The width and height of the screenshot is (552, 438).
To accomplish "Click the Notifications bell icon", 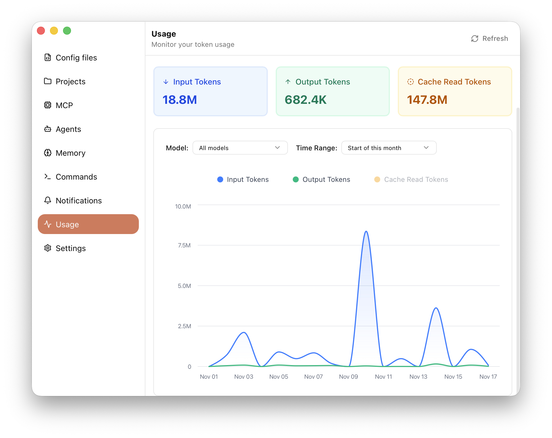I will click(48, 201).
